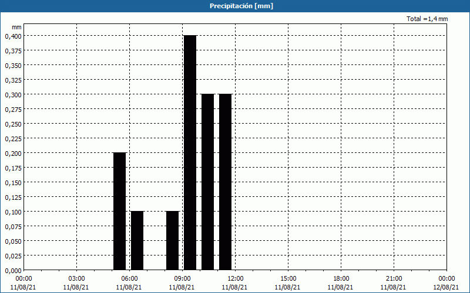Click the 0,400 y-axis label
The width and height of the screenshot is (470, 293).
coord(13,36)
